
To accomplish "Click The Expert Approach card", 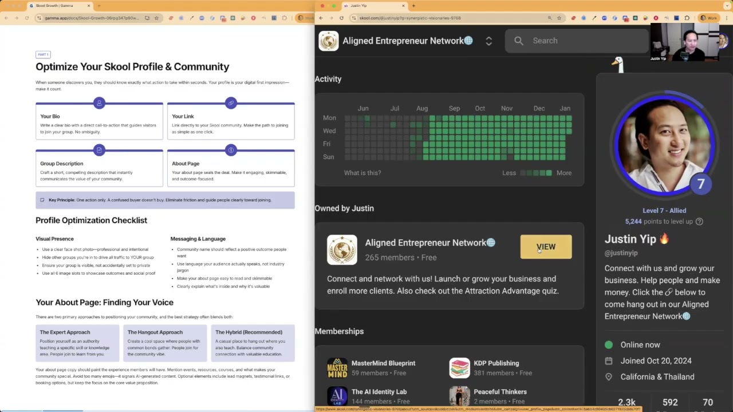I will pyautogui.click(x=77, y=343).
